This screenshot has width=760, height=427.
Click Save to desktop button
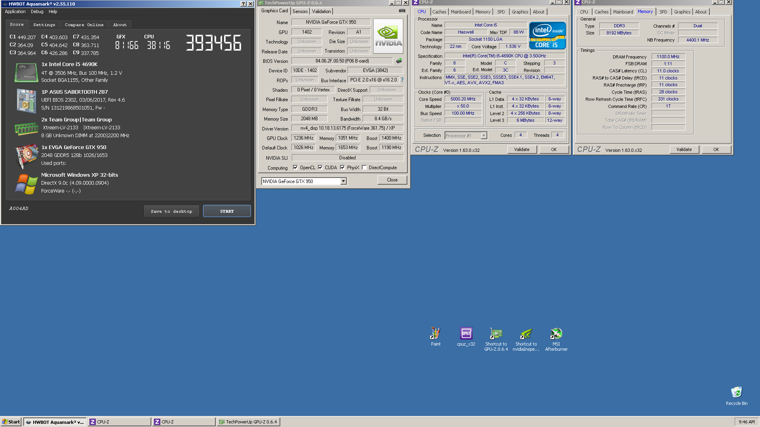[x=171, y=211]
